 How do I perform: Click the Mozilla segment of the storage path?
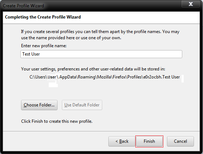click(x=104, y=77)
